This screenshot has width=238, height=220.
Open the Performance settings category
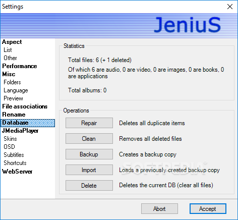(20, 66)
